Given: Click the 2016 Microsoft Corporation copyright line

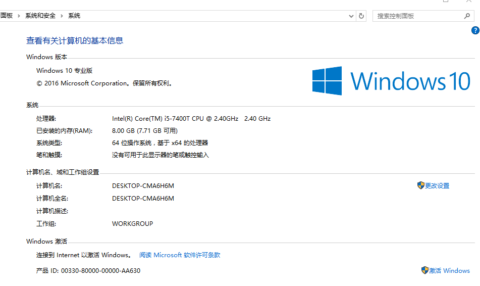Looking at the screenshot, I should coord(104,83).
